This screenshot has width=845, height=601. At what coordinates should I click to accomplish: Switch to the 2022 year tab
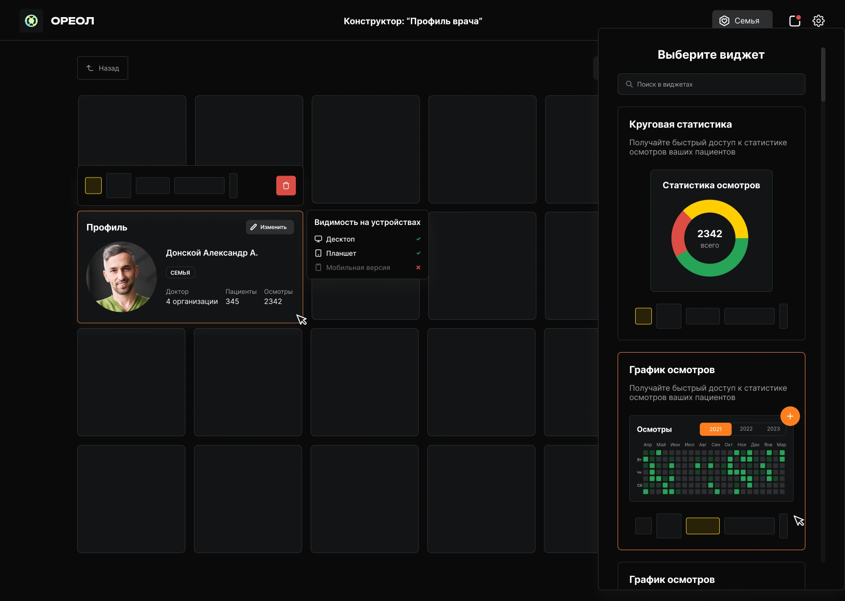tap(745, 429)
